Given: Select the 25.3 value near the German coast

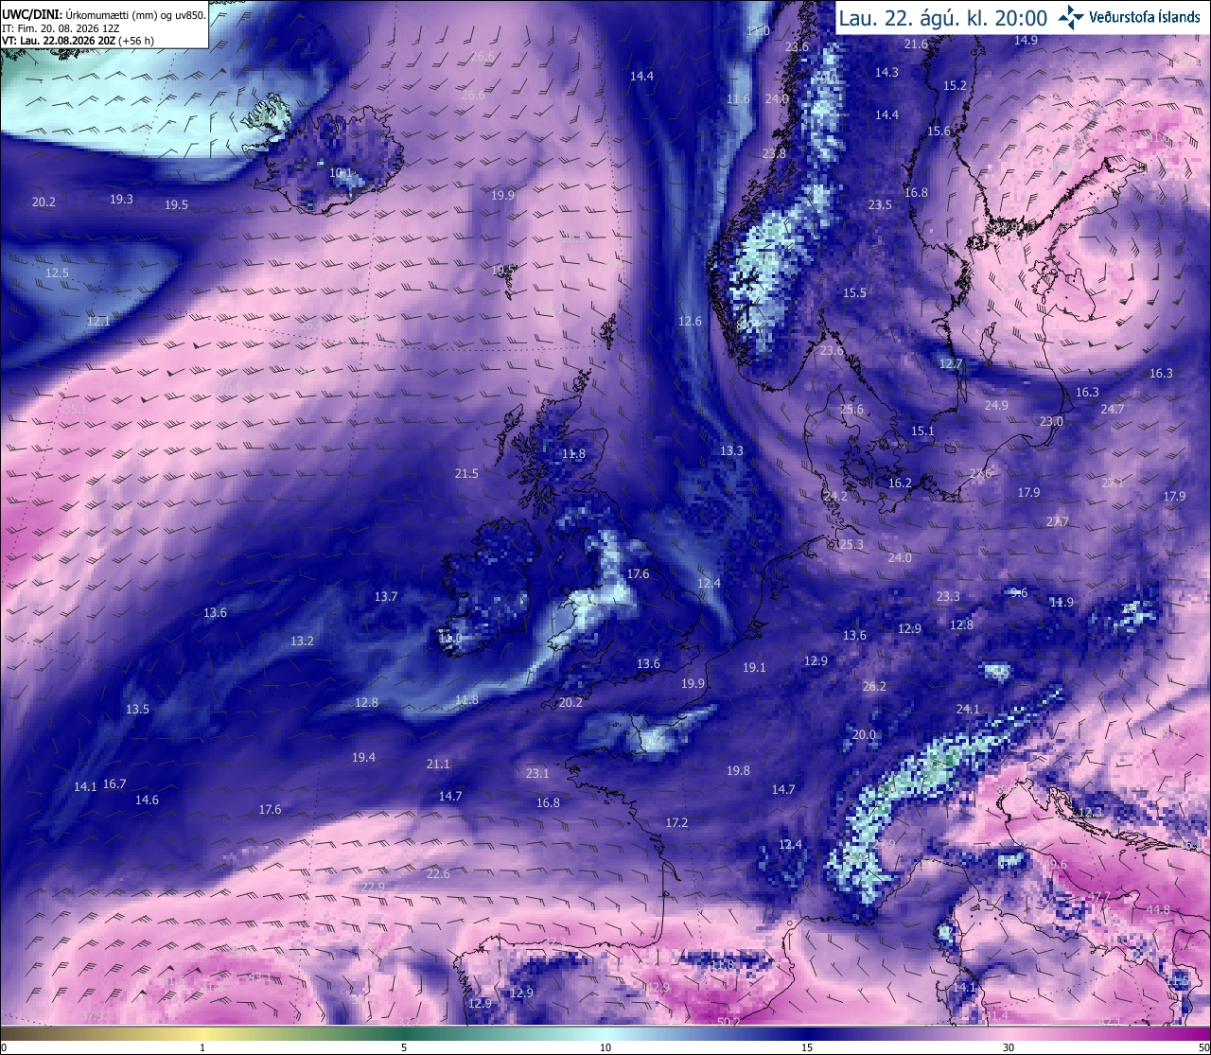Looking at the screenshot, I should [851, 544].
